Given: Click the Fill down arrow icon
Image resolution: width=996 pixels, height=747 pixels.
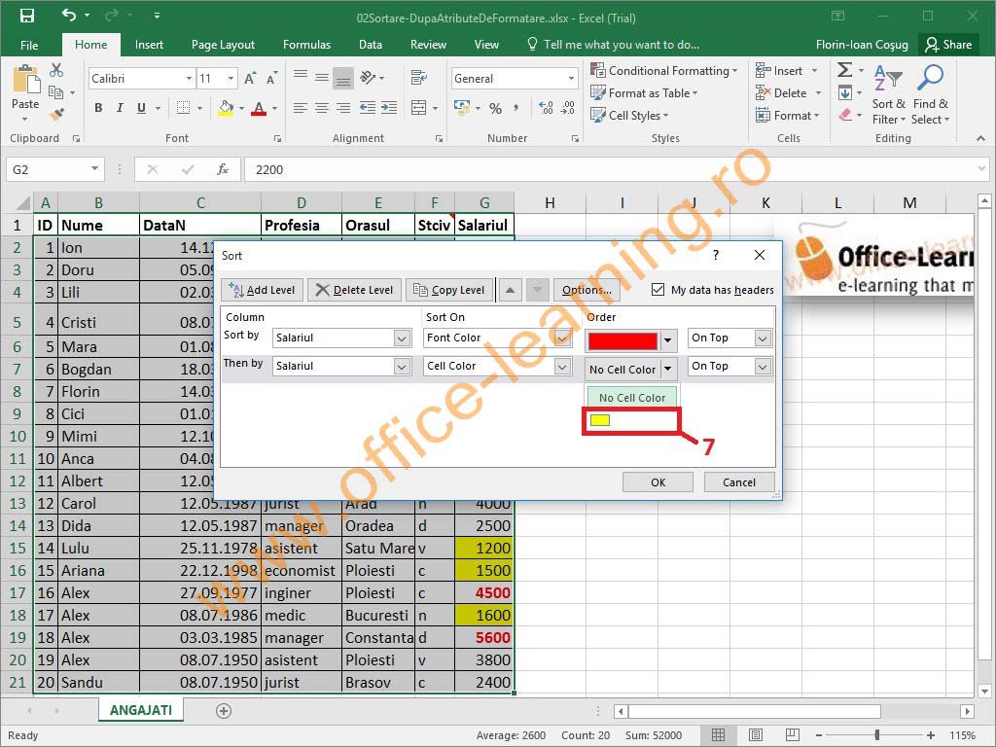Looking at the screenshot, I should [x=845, y=93].
